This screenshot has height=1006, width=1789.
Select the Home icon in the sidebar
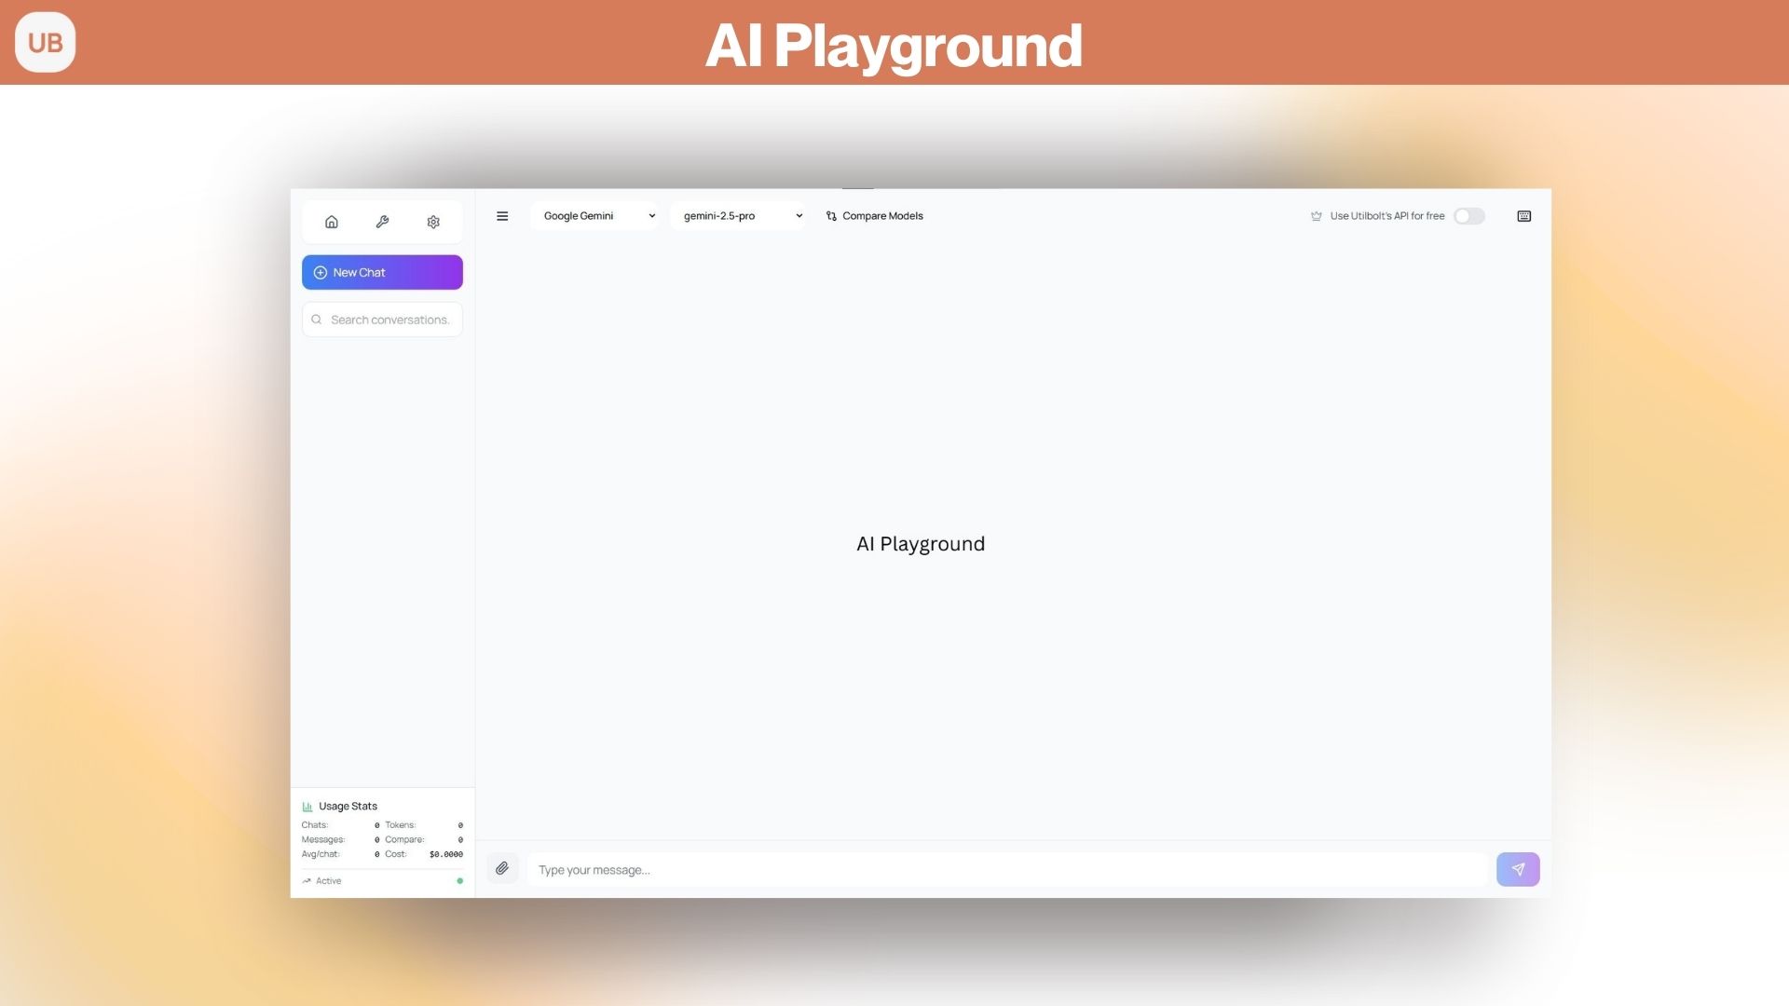332,222
